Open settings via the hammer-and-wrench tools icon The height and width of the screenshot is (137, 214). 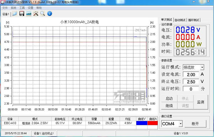click(36, 14)
